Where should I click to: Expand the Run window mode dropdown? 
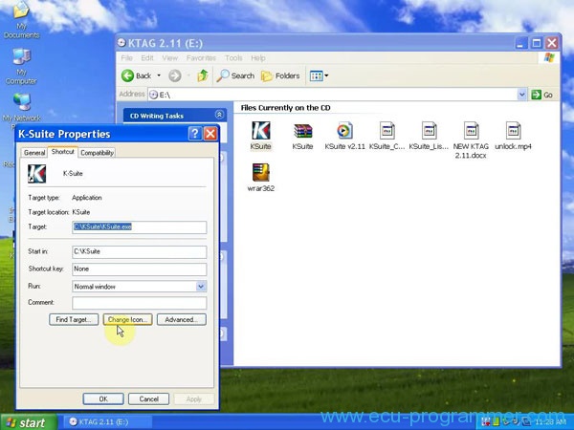click(201, 286)
